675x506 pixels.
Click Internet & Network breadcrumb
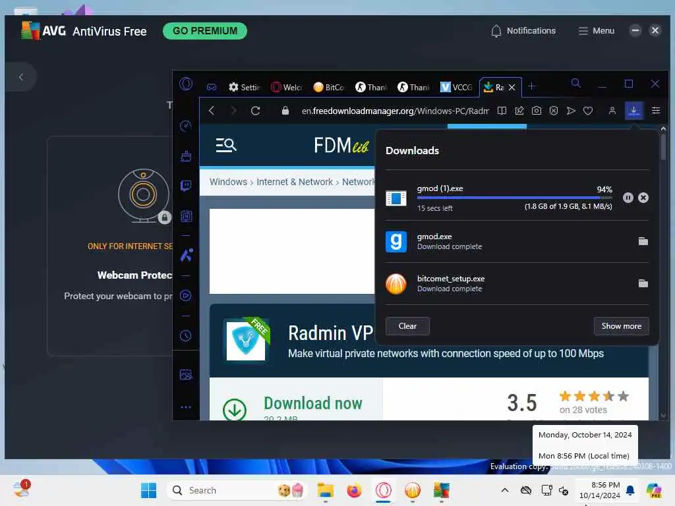(295, 182)
